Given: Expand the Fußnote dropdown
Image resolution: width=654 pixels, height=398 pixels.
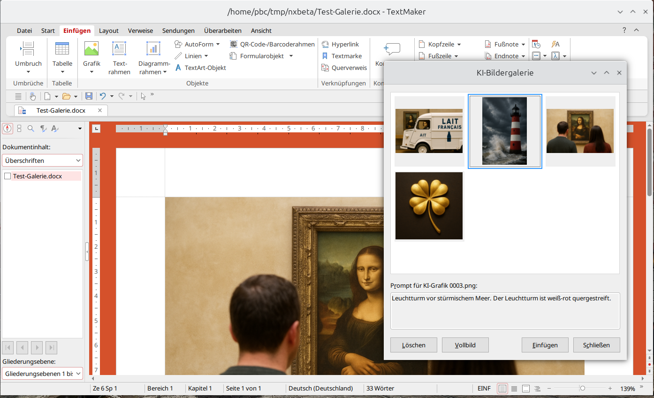Looking at the screenshot, I should [523, 44].
